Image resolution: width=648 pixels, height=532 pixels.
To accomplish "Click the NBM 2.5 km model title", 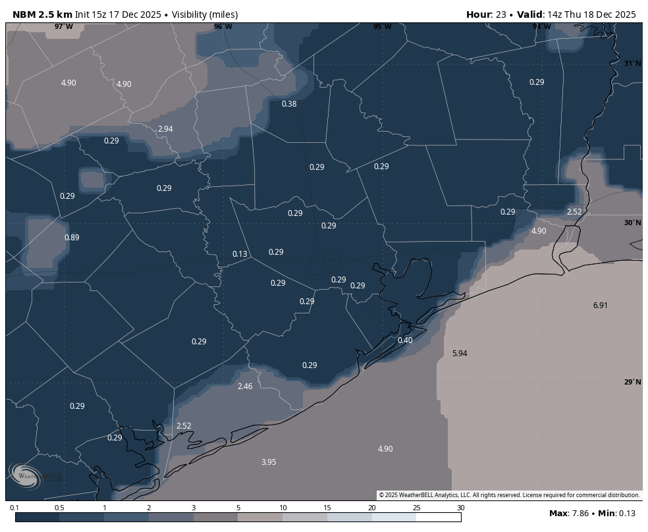I will (42, 14).
